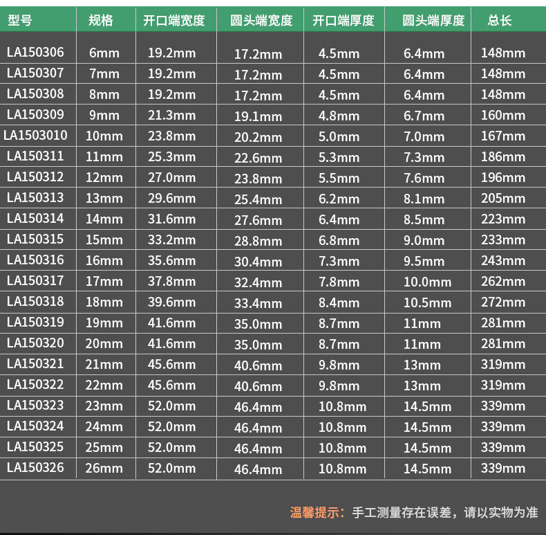Click the 29.6mm open-end width value
The height and width of the screenshot is (535, 546).
tap(171, 198)
